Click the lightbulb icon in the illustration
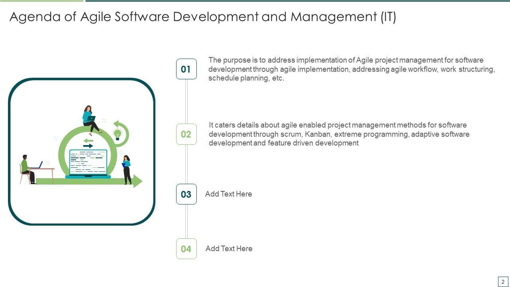Viewport: 510px width, 287px height. click(118, 134)
